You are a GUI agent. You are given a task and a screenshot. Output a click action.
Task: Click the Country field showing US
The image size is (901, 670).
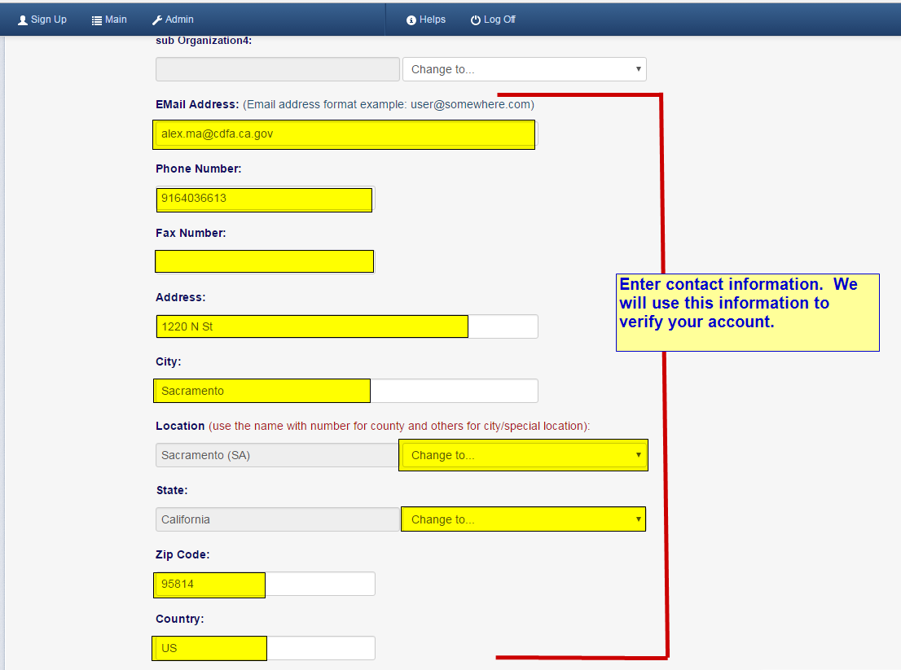(x=265, y=647)
